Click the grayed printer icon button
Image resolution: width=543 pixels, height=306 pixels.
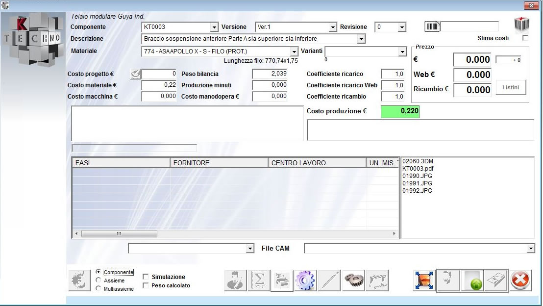[282, 280]
